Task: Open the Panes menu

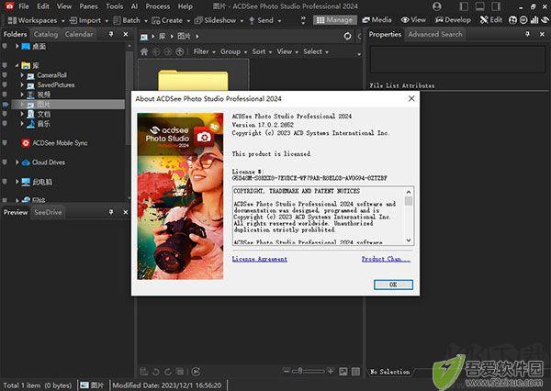Action: [88, 6]
